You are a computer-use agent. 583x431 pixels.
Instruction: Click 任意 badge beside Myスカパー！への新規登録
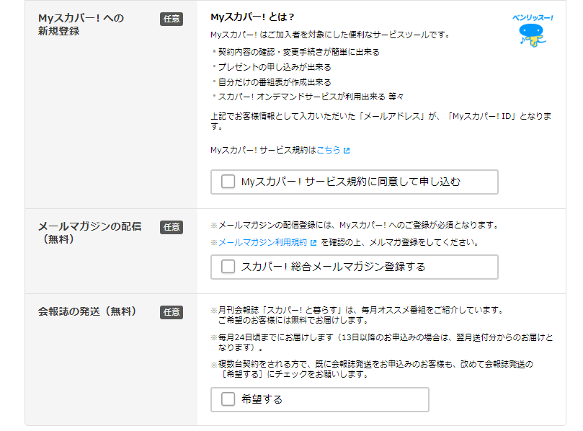tap(172, 19)
